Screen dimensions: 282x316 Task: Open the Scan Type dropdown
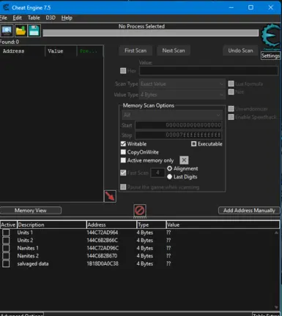pos(182,83)
